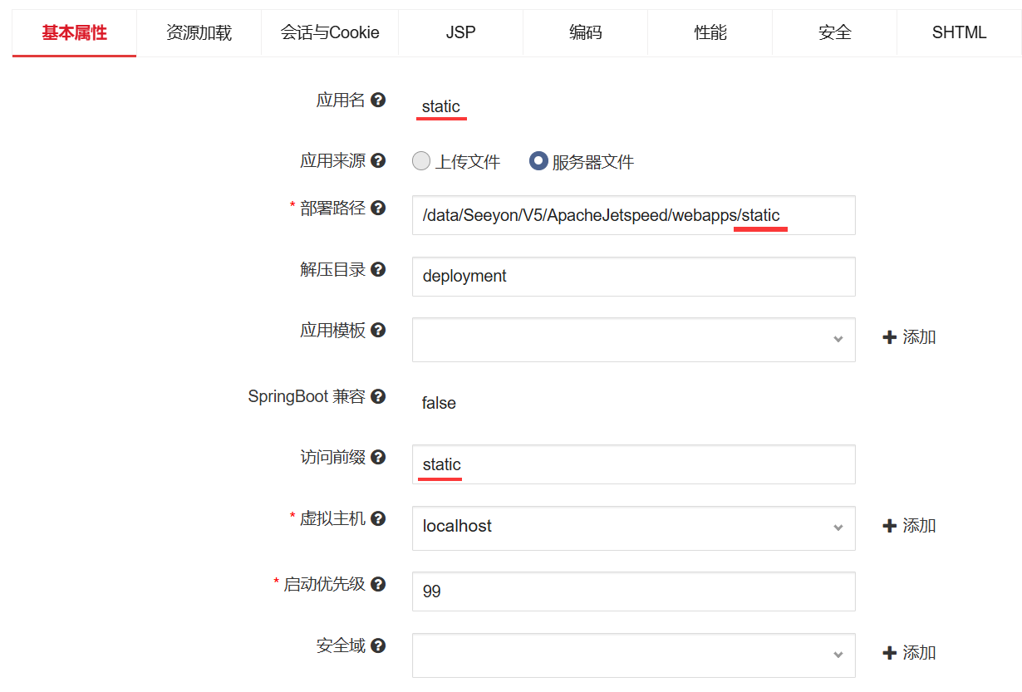
Task: Click the SpringBoot 兼容 value false
Action: tap(439, 403)
